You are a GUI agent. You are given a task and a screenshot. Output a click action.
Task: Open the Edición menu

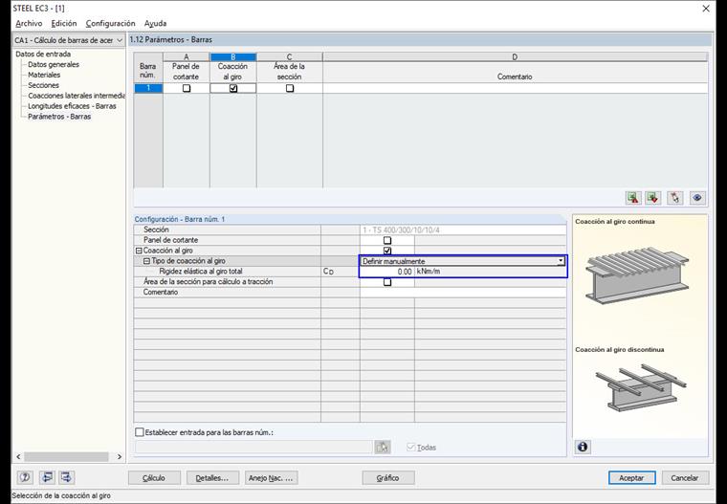click(64, 23)
